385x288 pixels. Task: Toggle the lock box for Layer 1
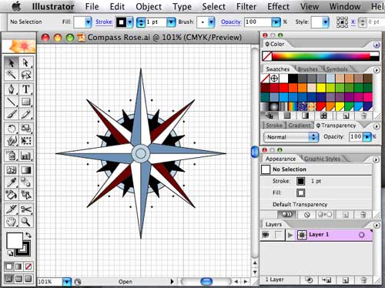pos(279,235)
